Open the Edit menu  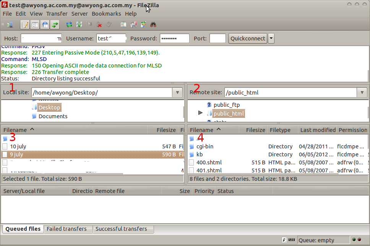coord(21,14)
